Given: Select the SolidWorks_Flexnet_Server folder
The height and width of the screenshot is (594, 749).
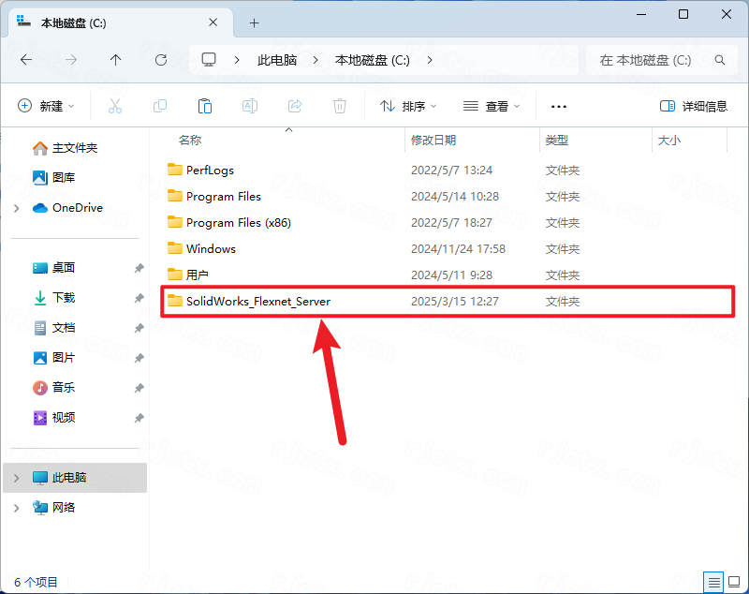Looking at the screenshot, I should (257, 302).
